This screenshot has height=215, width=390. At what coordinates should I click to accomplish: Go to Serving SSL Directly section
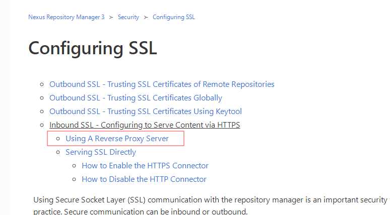click(x=101, y=152)
